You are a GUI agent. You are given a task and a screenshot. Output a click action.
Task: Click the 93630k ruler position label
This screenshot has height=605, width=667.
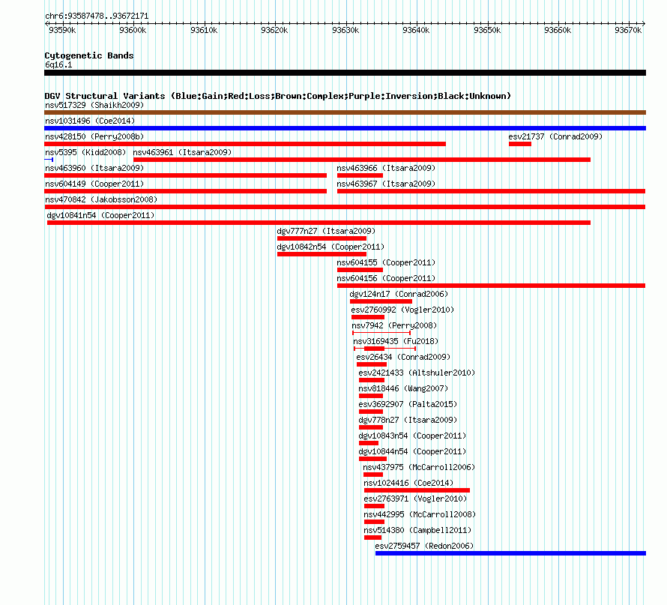pos(345,30)
